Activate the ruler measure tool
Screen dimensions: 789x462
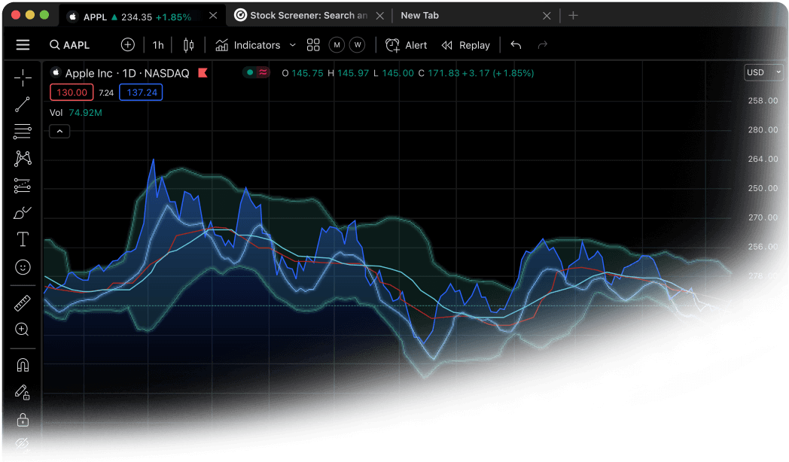(x=23, y=304)
